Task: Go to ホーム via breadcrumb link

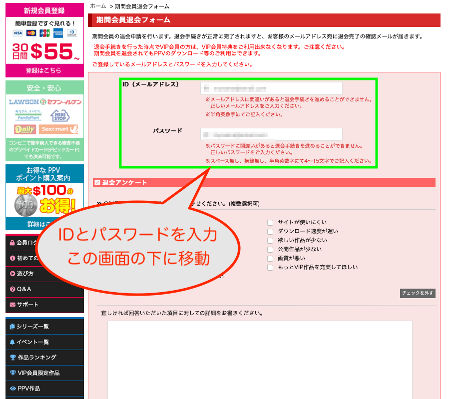Action: [98, 6]
